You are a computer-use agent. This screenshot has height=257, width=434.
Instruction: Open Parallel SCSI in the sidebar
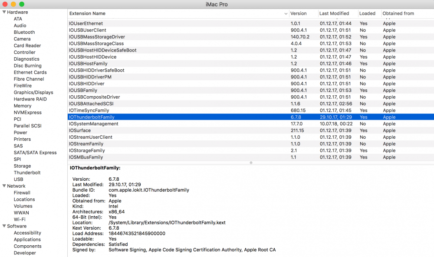tap(28, 126)
